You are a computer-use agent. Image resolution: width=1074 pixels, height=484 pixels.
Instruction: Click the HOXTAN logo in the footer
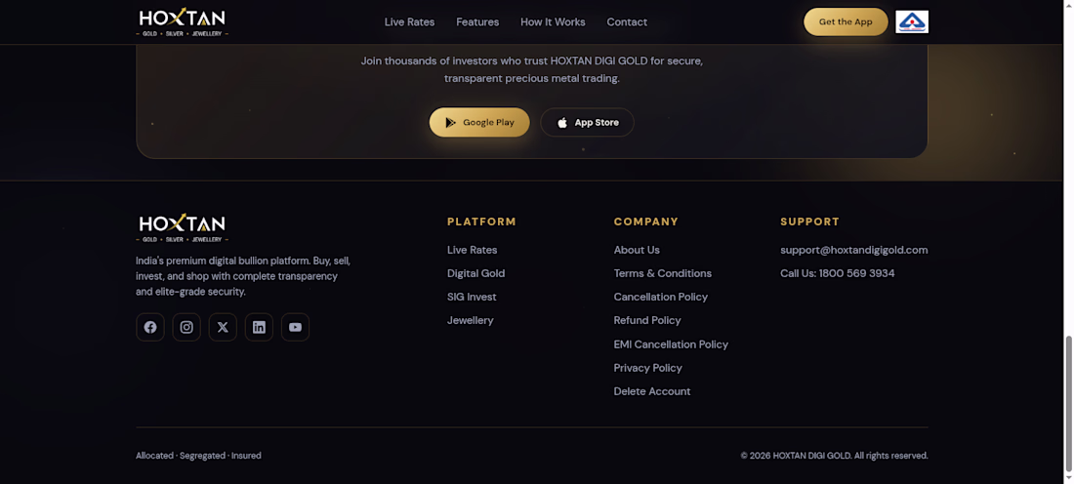183,228
